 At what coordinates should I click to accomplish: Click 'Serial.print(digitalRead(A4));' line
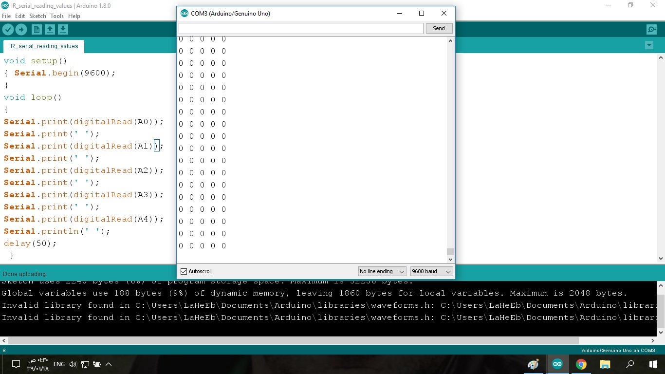pos(84,219)
